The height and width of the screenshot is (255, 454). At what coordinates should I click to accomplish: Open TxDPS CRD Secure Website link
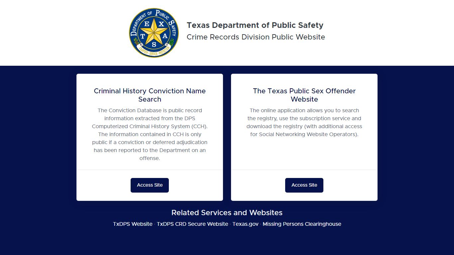(192, 224)
